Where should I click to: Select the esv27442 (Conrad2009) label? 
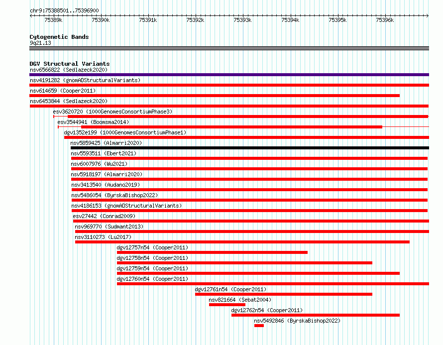click(x=104, y=216)
